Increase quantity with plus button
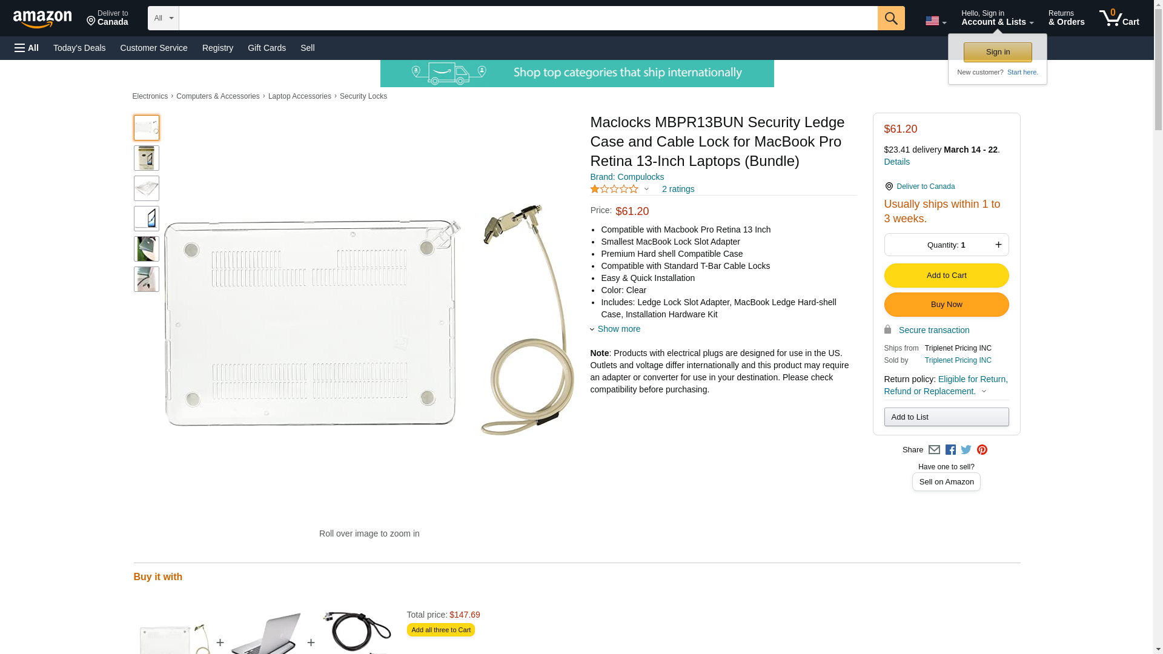This screenshot has width=1163, height=654. click(x=998, y=245)
